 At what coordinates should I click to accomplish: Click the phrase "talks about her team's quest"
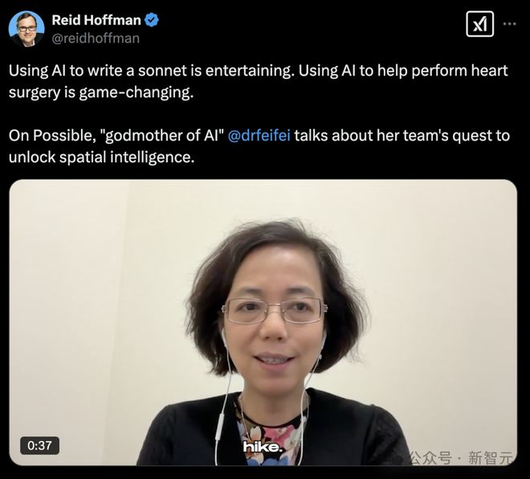coord(392,135)
